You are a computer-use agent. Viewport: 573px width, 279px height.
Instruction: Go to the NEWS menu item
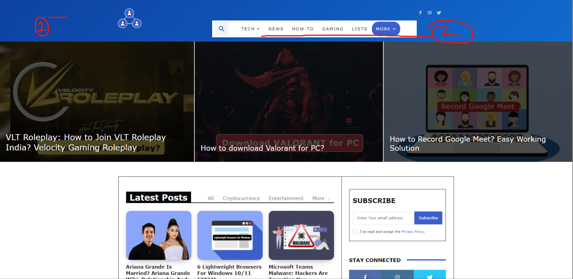click(x=276, y=29)
